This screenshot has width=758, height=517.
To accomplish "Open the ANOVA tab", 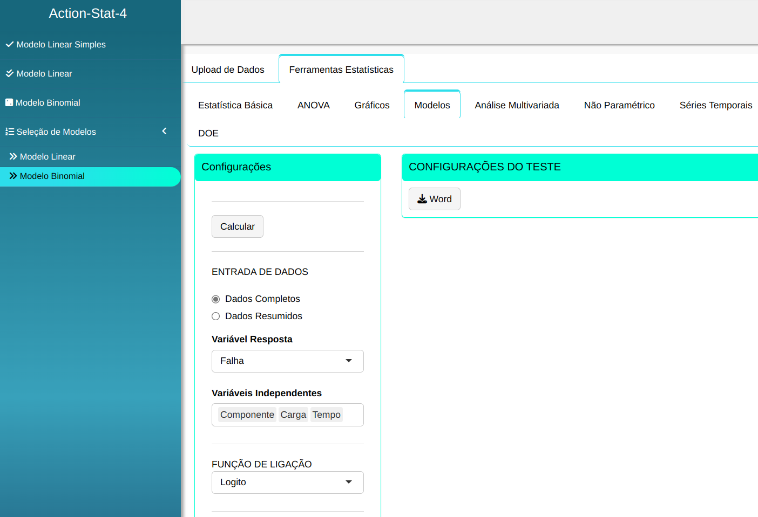I will (x=313, y=105).
